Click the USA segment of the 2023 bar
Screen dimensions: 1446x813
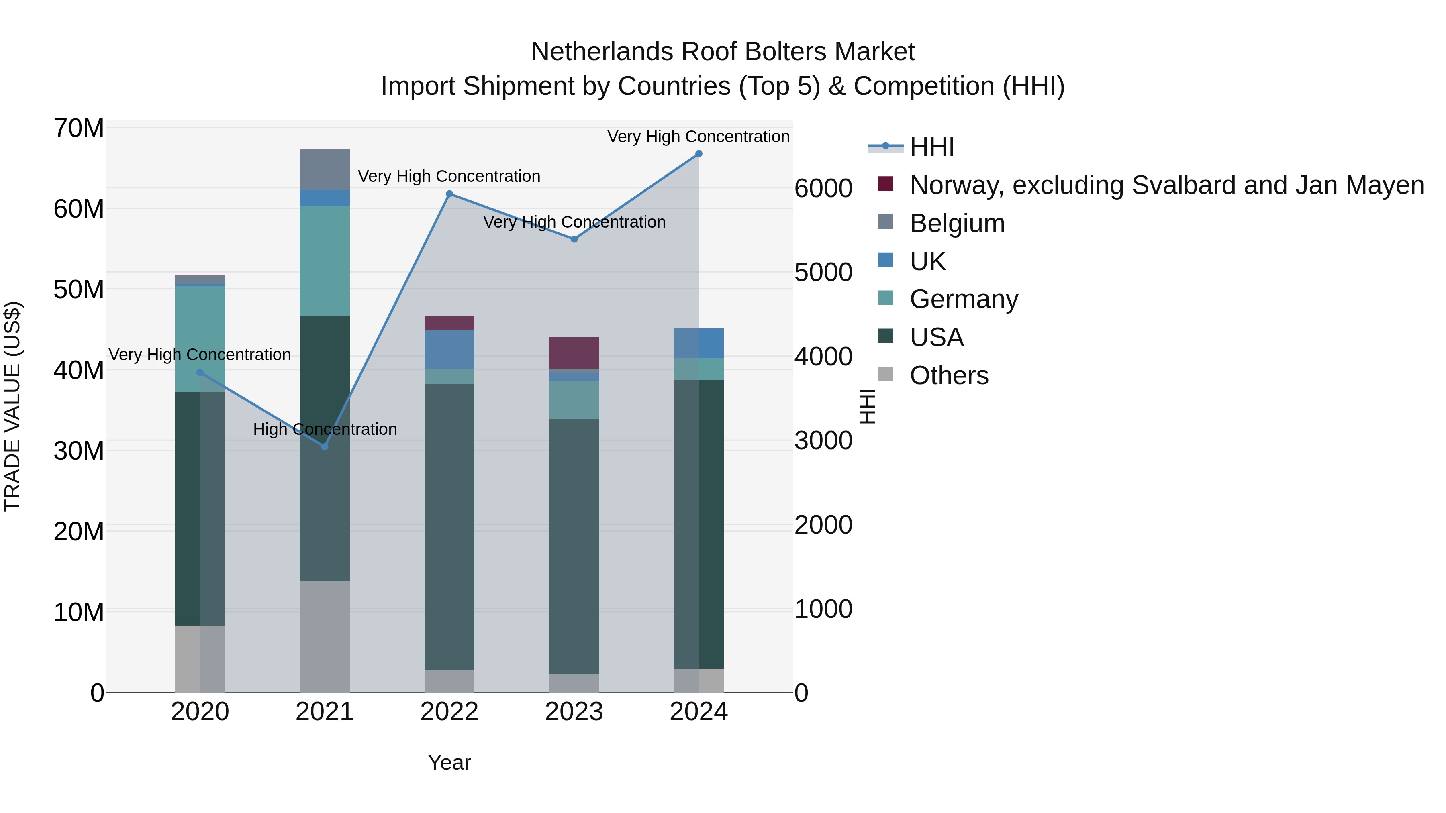pyautogui.click(x=574, y=547)
